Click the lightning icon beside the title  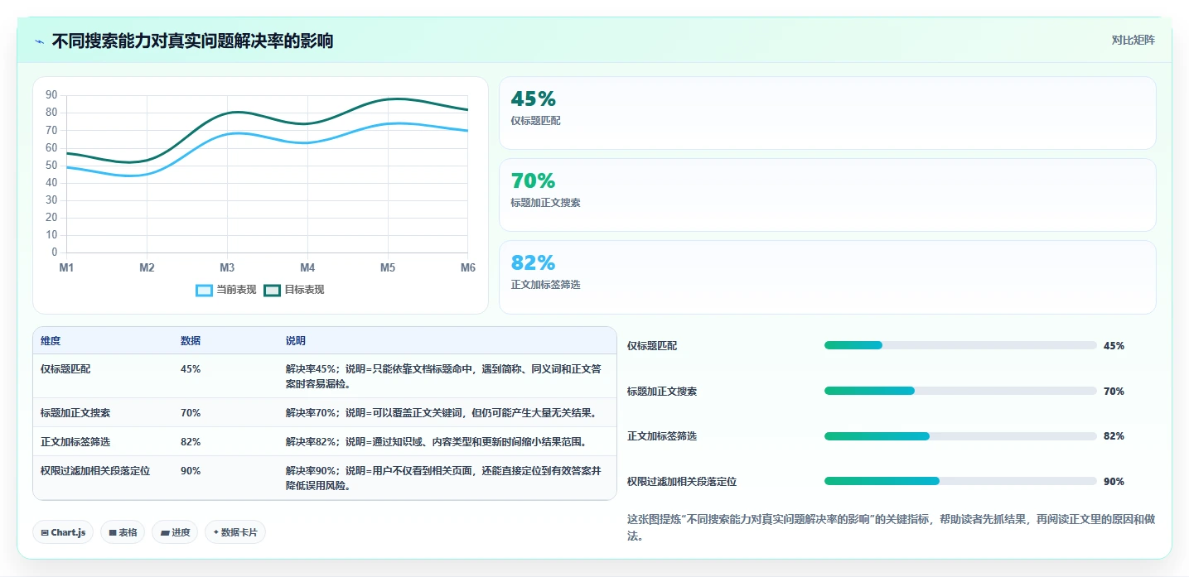(x=39, y=41)
